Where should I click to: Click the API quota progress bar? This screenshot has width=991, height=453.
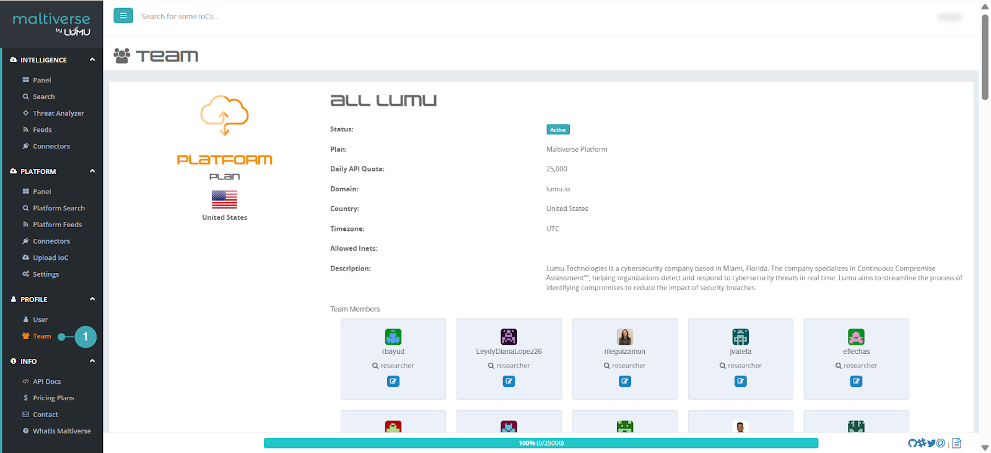click(x=541, y=443)
